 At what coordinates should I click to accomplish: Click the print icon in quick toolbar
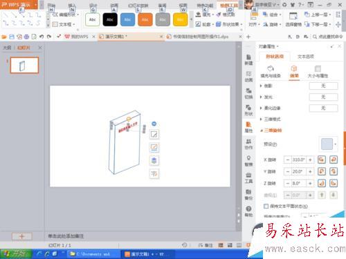pyautogui.click(x=26, y=37)
